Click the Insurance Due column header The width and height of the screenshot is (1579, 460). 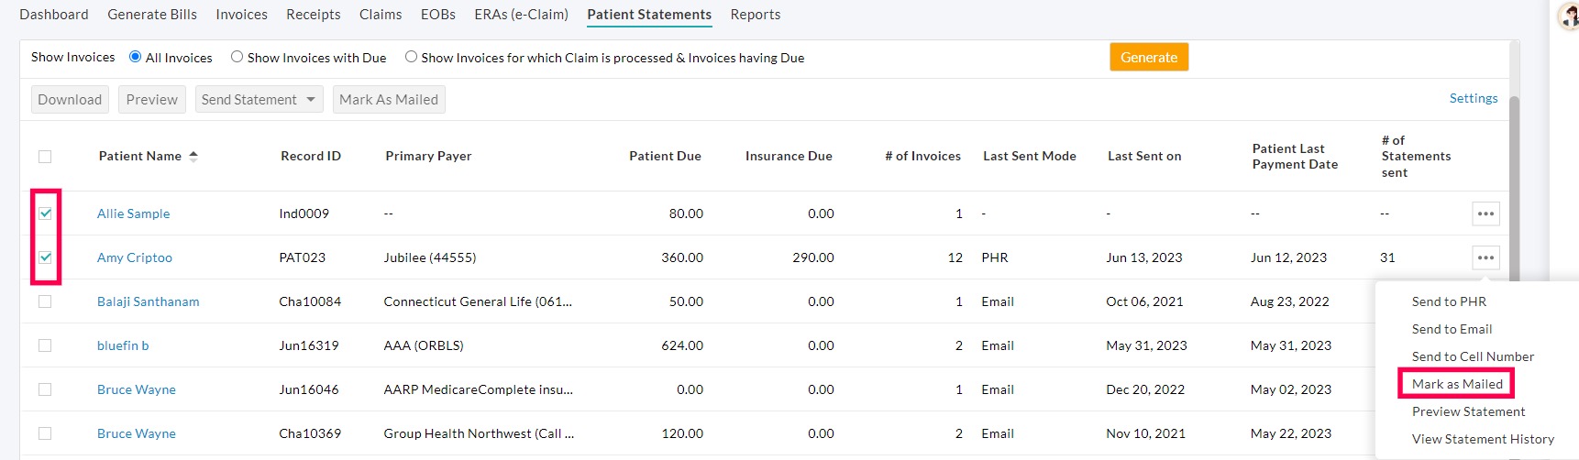789,156
